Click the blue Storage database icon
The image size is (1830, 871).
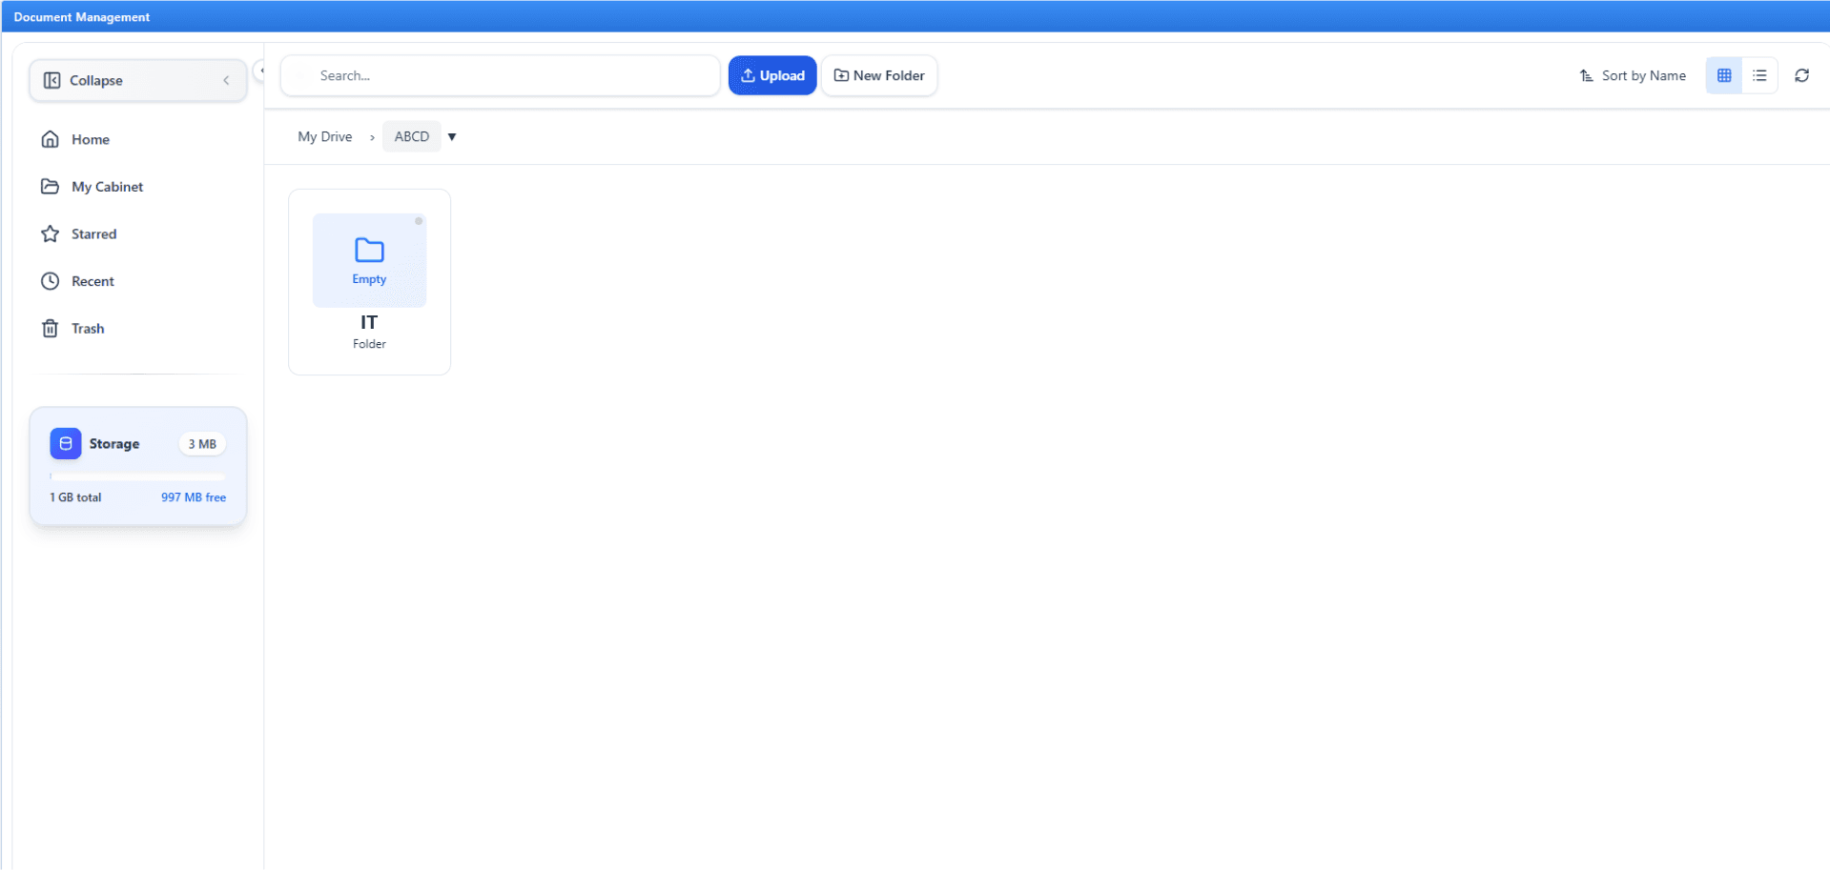point(66,443)
